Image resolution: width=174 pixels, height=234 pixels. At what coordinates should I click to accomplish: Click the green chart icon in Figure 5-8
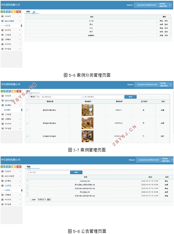click(3, 167)
